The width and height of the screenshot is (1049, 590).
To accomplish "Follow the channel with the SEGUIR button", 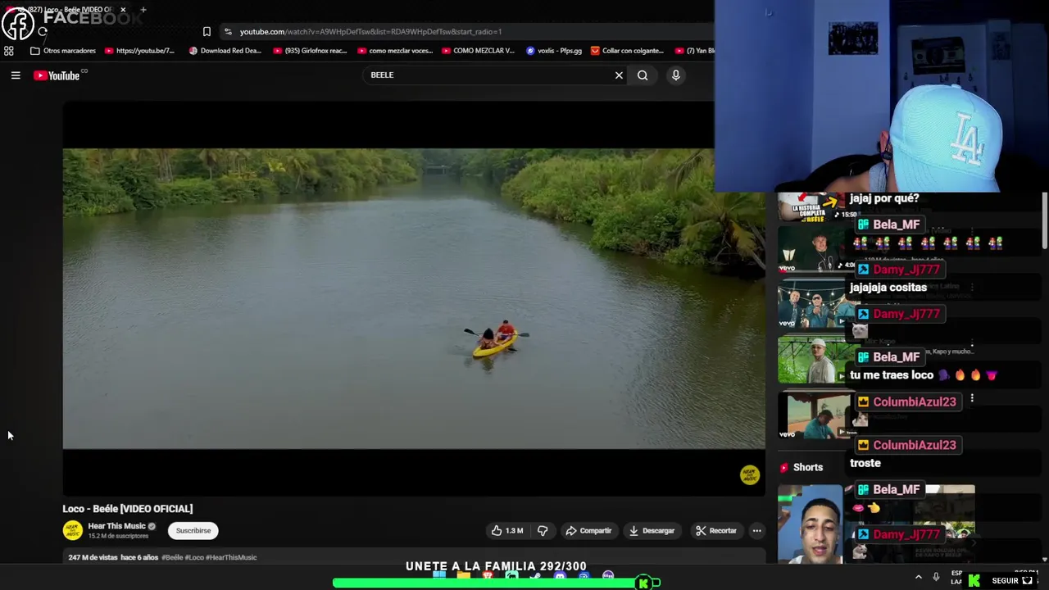I will pyautogui.click(x=1006, y=580).
